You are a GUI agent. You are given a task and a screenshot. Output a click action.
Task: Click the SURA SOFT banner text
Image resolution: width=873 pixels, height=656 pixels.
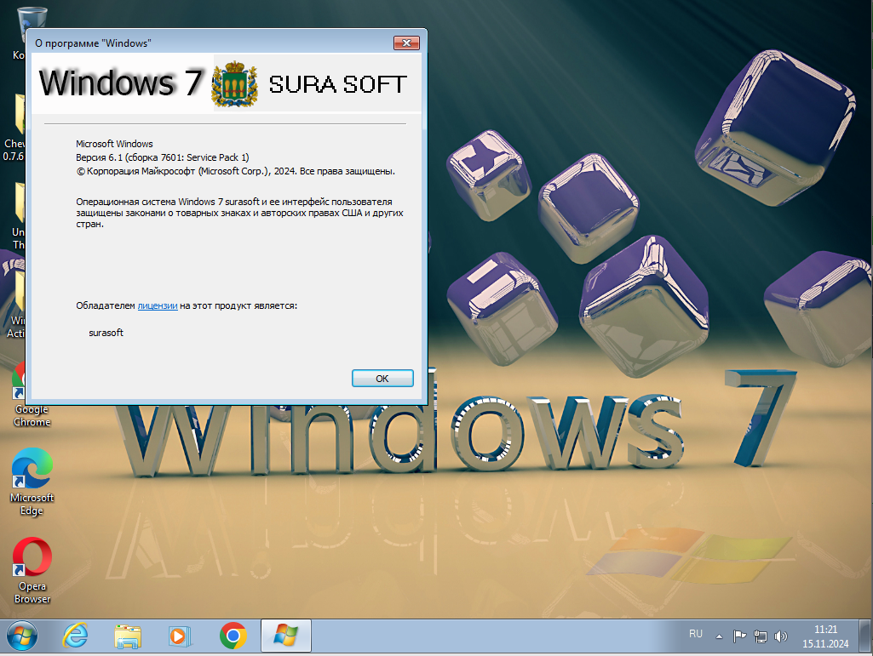coord(338,84)
